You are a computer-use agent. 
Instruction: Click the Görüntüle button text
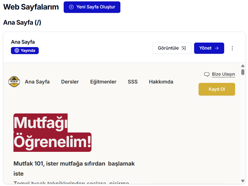(168, 48)
